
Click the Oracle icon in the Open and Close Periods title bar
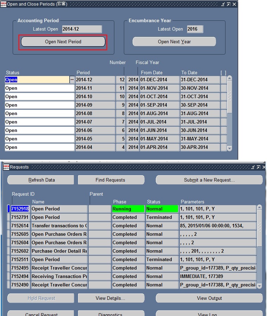pyautogui.click(x=4, y=4)
